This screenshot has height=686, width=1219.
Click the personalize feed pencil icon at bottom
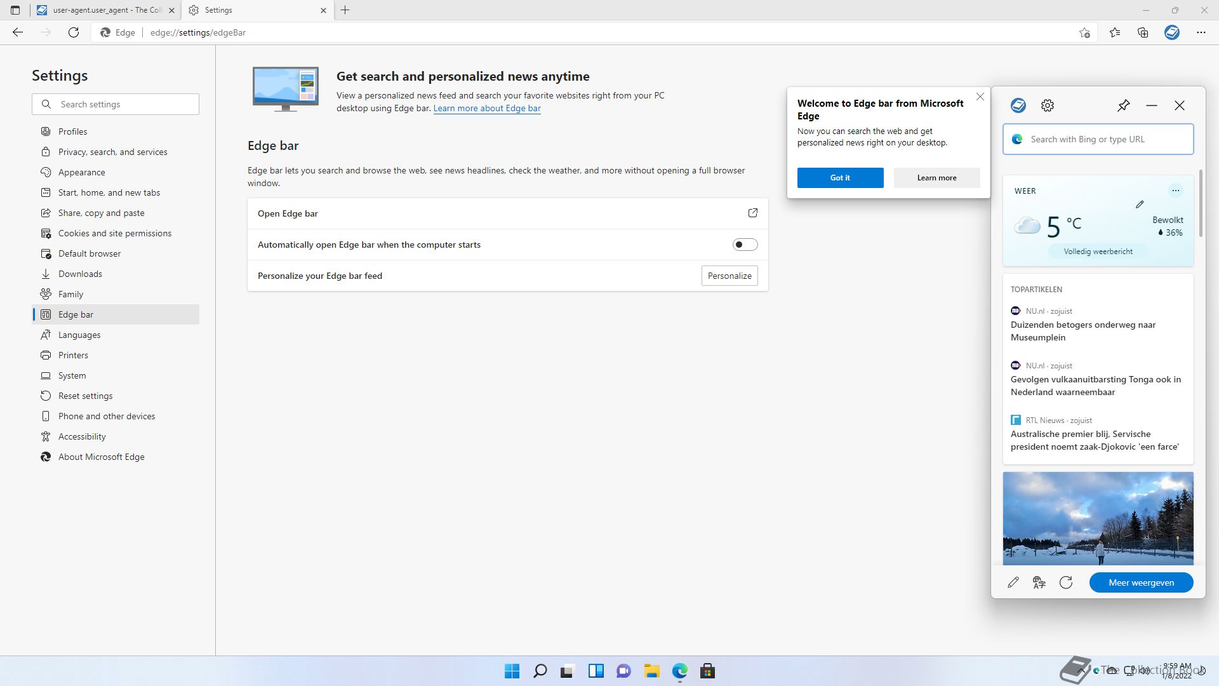click(x=1013, y=582)
